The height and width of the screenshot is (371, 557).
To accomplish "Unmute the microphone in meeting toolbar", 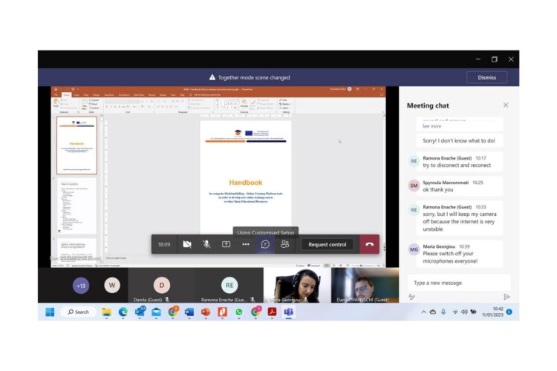I will [x=206, y=244].
